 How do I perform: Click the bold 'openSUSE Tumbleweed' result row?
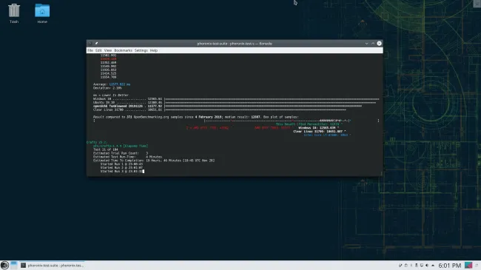point(227,107)
